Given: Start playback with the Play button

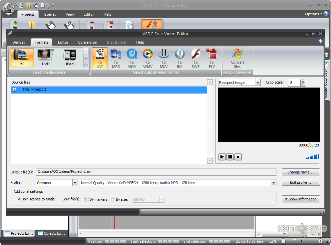Looking at the screenshot, I should [222, 157].
